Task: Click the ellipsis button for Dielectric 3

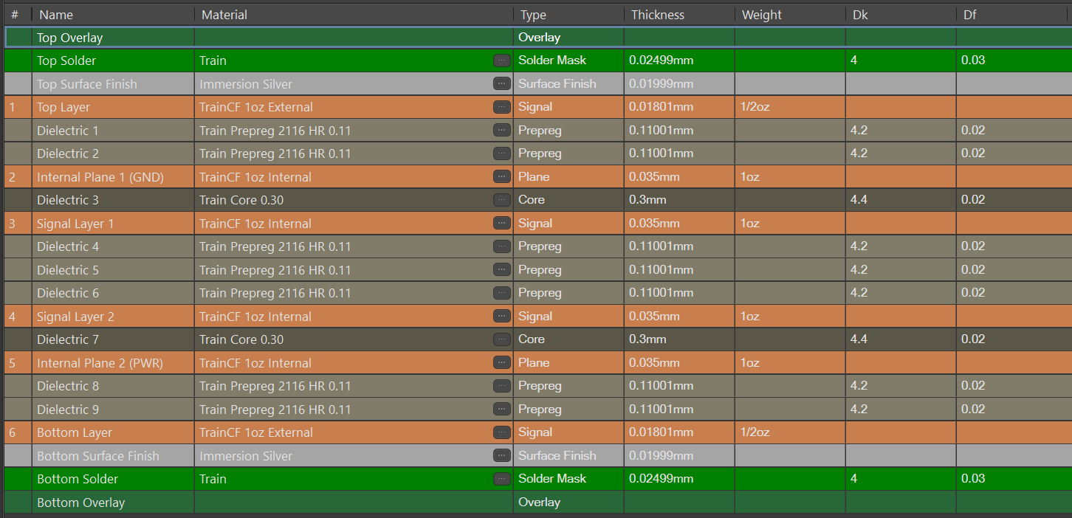Action: tap(502, 200)
